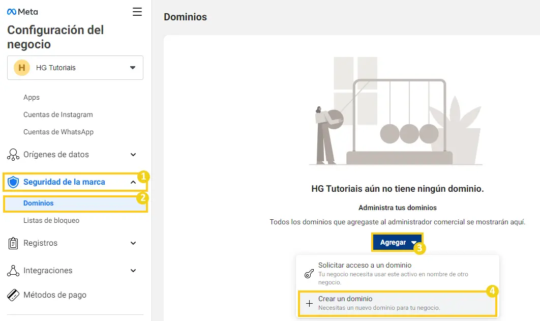This screenshot has width=540, height=321.
Task: Click 'Todos los dominios que agregaste' description
Action: (x=398, y=222)
